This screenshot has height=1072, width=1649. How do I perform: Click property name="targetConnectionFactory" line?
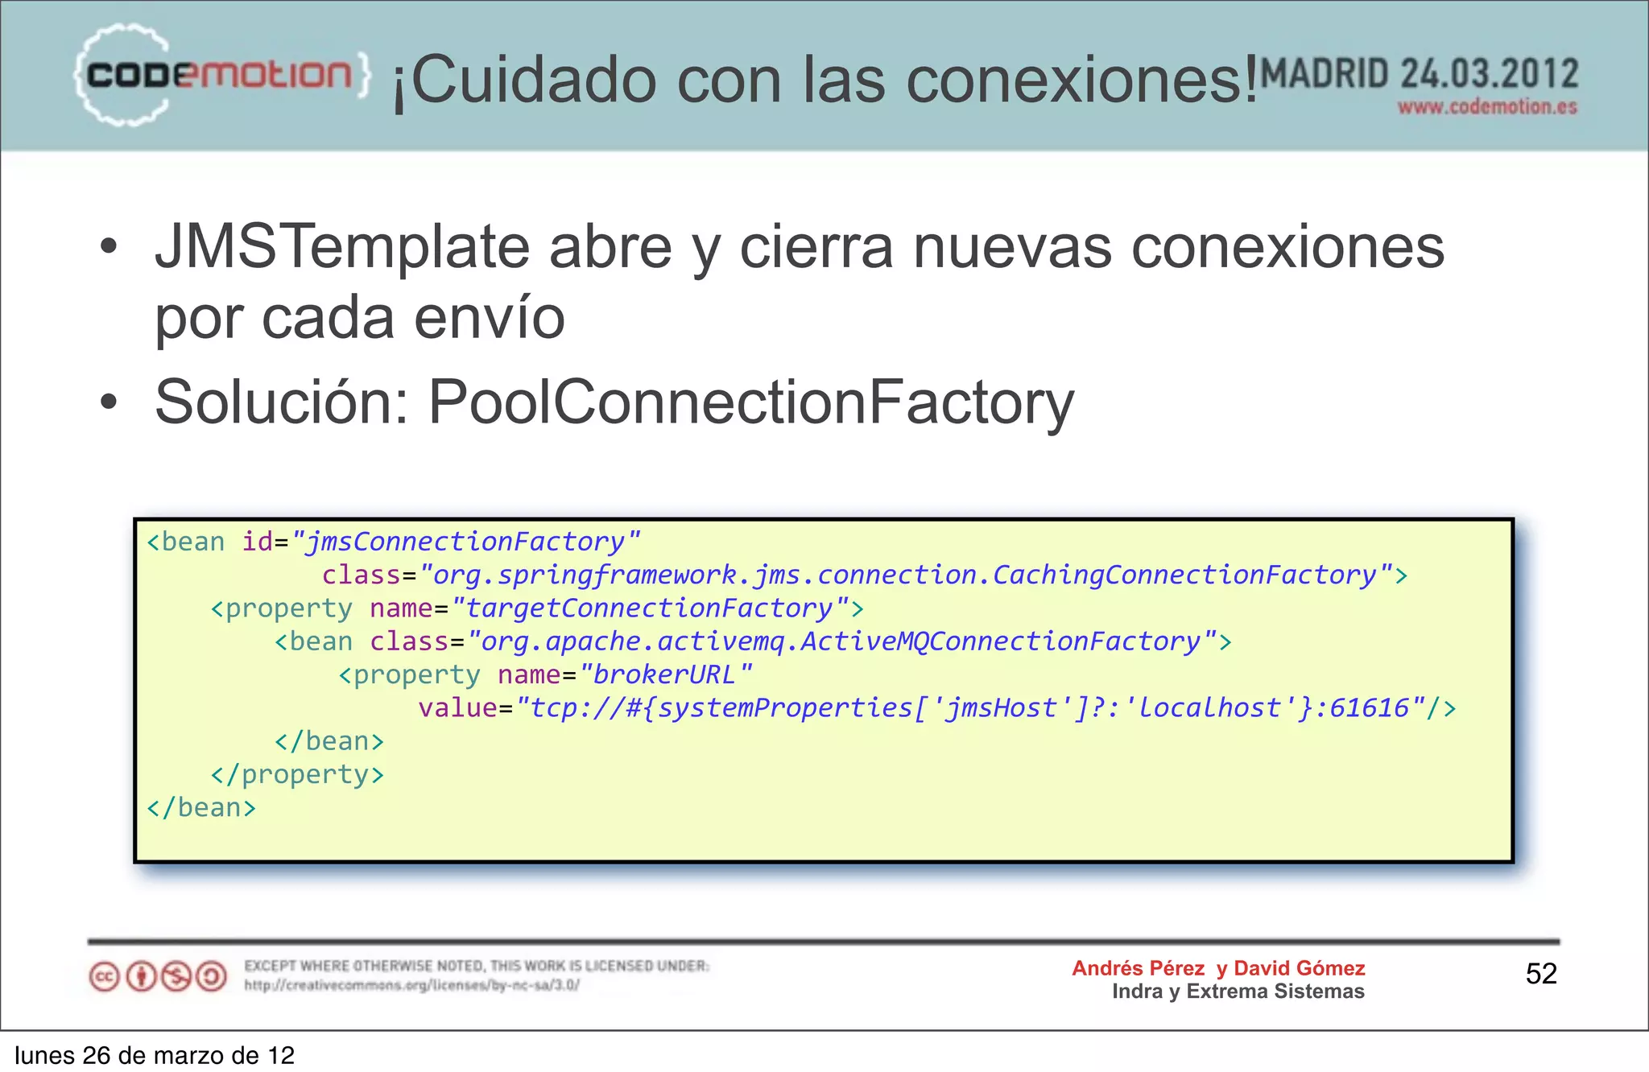pyautogui.click(x=537, y=608)
